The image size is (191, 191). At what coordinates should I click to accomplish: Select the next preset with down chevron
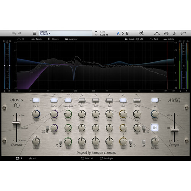tap(96, 35)
